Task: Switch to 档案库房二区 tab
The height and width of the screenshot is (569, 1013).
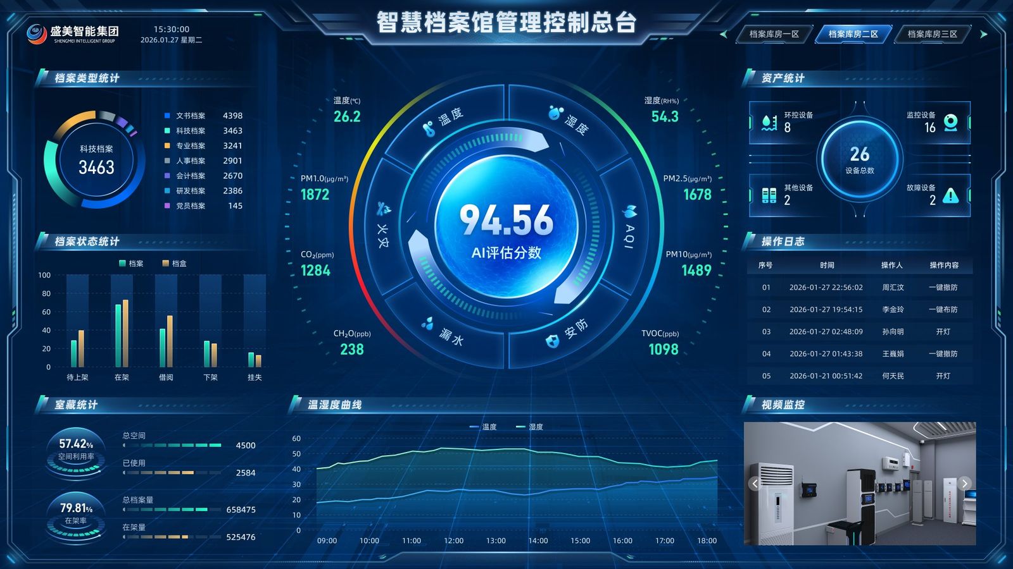Action: (853, 34)
